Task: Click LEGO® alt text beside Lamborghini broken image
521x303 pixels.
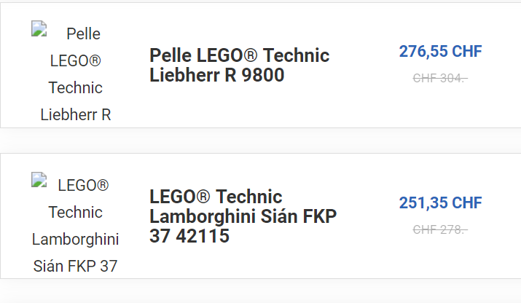Action: (83, 186)
